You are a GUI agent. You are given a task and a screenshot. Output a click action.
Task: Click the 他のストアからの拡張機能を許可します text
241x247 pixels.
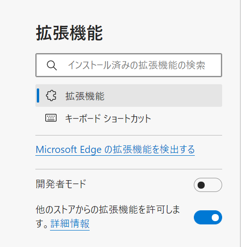coord(108,217)
